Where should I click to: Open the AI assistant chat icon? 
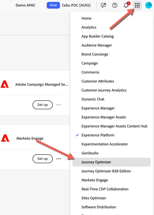[103, 5]
